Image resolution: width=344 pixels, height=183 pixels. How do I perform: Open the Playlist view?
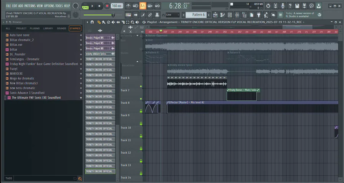216,15
